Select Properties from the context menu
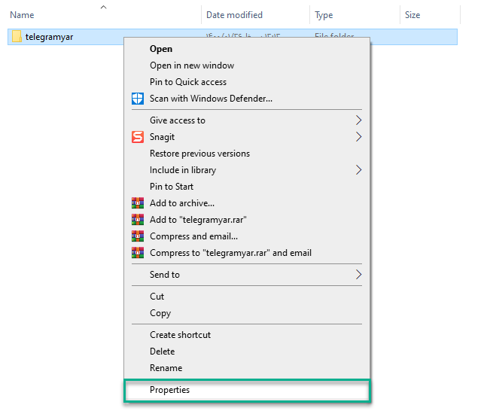490x420 pixels. click(170, 390)
